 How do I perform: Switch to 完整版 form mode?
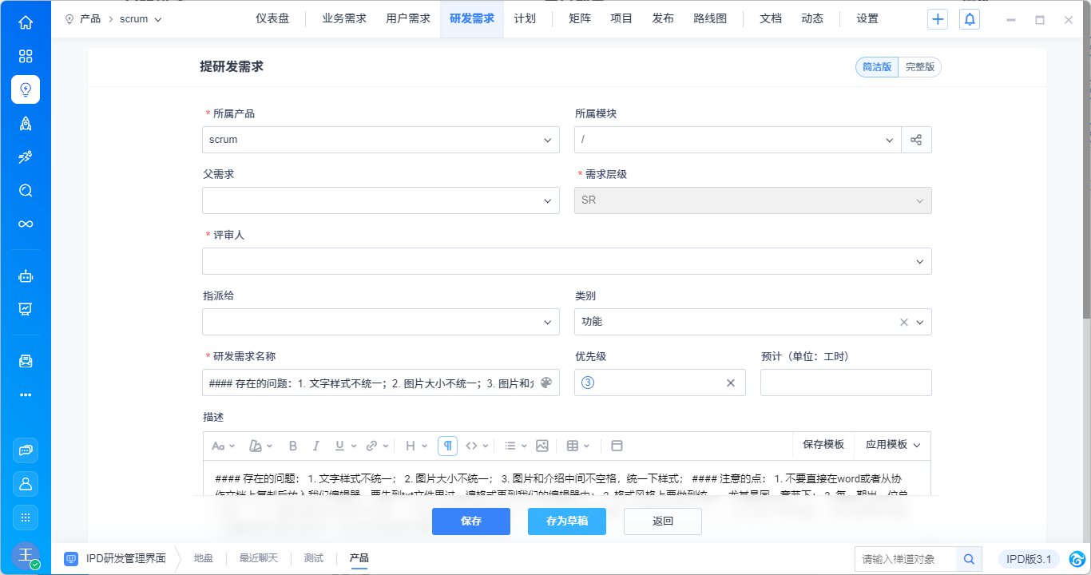point(919,67)
